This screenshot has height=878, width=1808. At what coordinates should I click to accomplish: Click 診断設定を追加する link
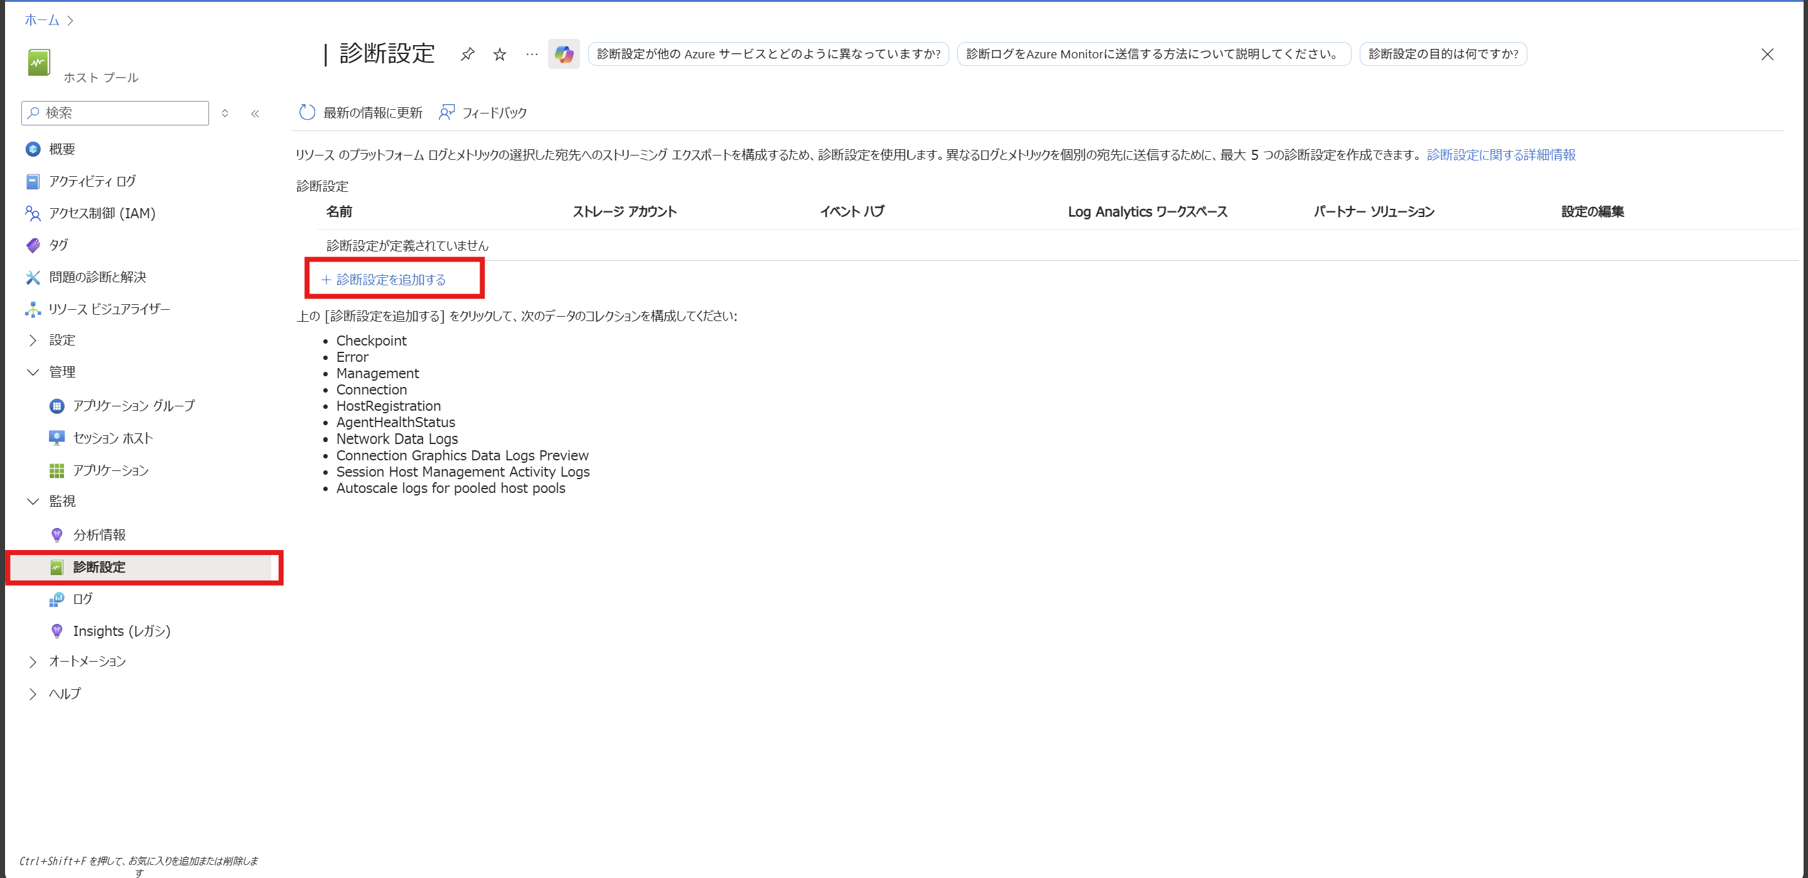coord(390,280)
